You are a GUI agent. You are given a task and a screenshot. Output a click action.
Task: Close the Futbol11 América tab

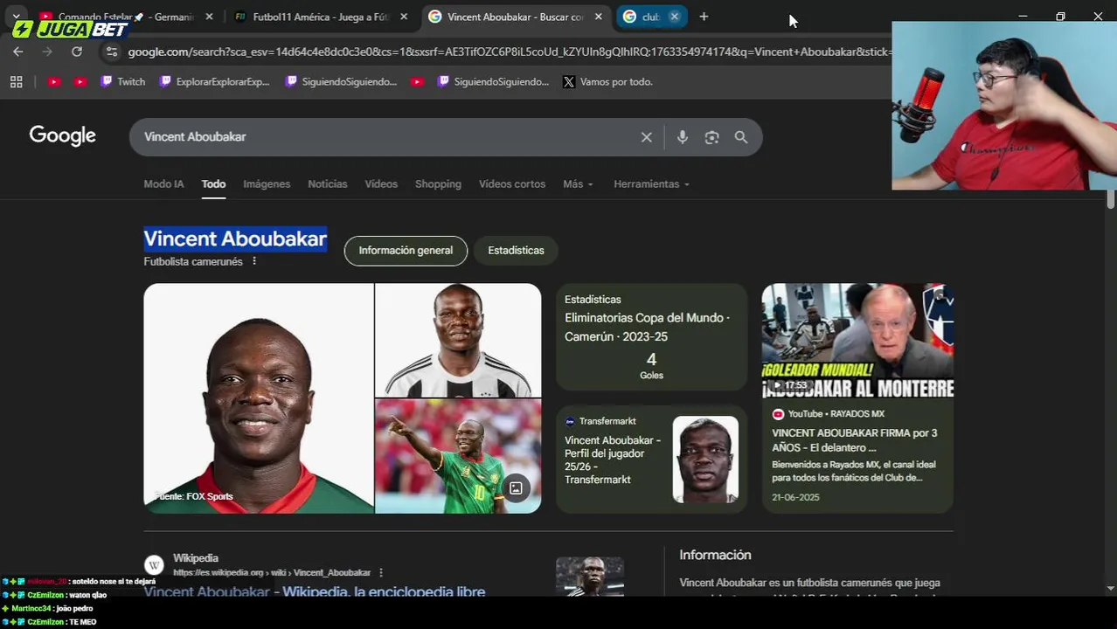(x=404, y=17)
